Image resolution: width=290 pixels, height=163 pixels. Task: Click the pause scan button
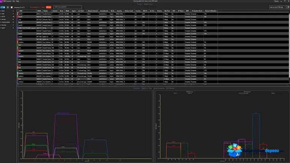tap(8, 7)
